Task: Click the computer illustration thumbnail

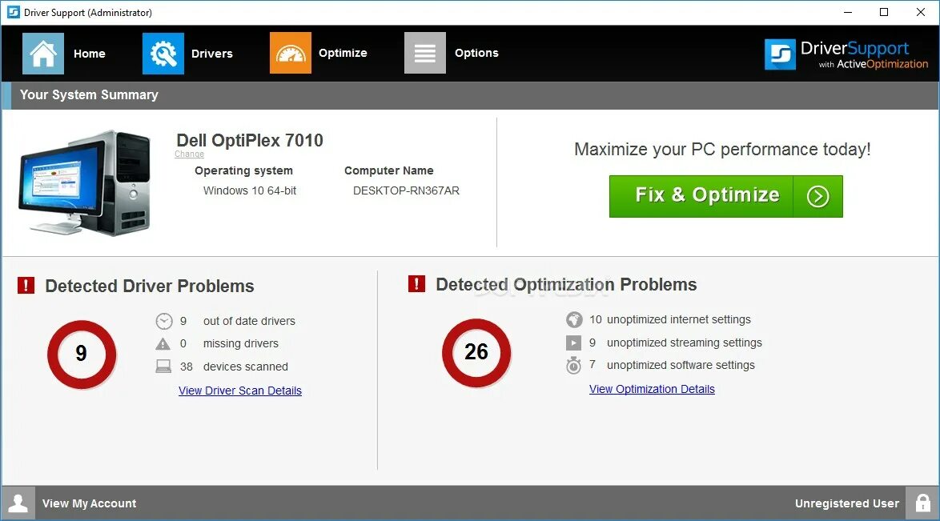Action: click(x=84, y=182)
